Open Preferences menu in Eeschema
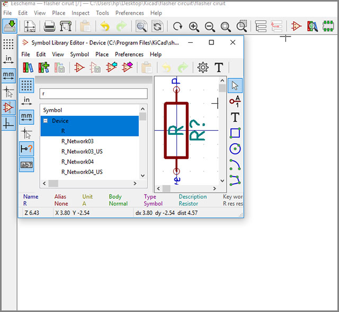339x312 pixels. point(129,13)
